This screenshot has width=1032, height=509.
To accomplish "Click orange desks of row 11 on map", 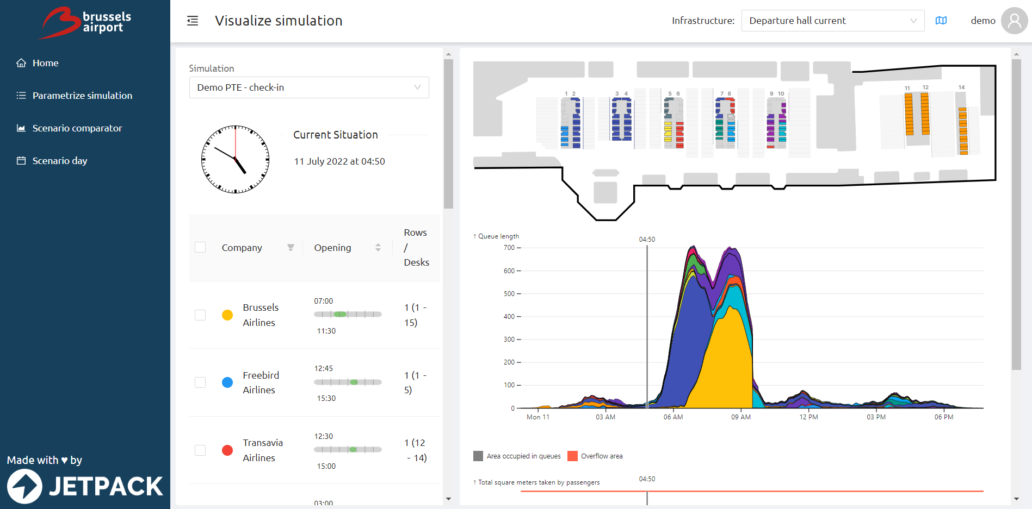I will (909, 114).
